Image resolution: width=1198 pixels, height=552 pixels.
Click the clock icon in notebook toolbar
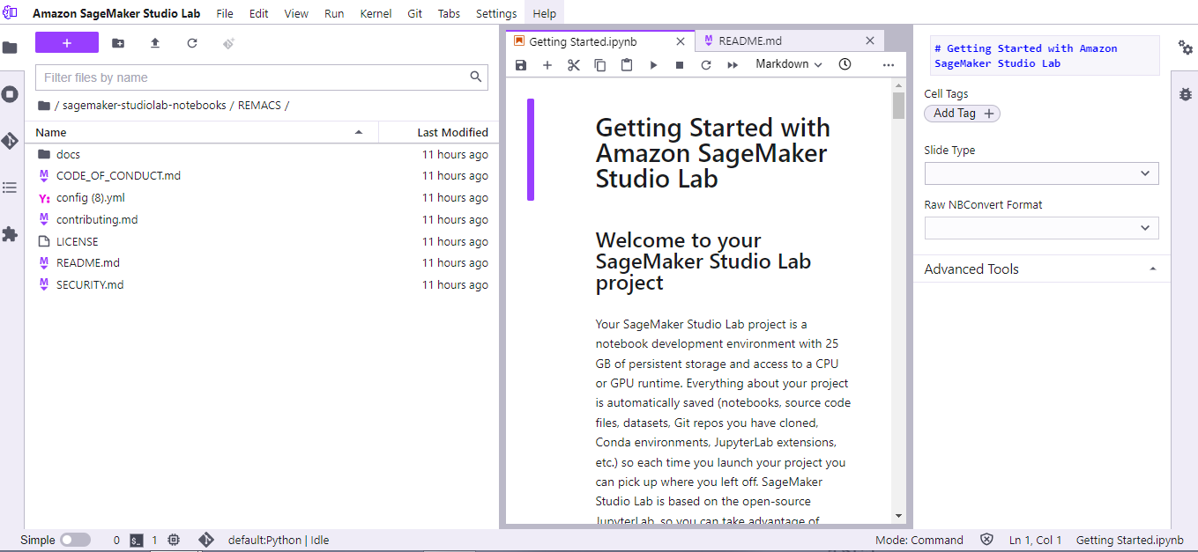(x=845, y=64)
